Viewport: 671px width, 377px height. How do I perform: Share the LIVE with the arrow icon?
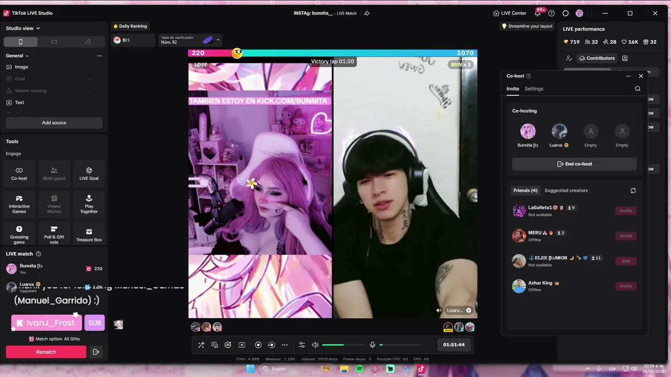pyautogui.click(x=367, y=13)
